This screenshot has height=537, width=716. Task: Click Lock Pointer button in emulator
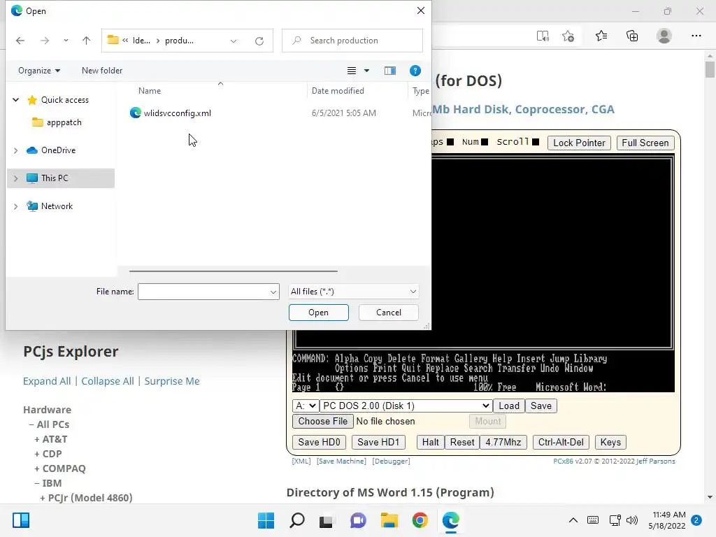(x=579, y=143)
